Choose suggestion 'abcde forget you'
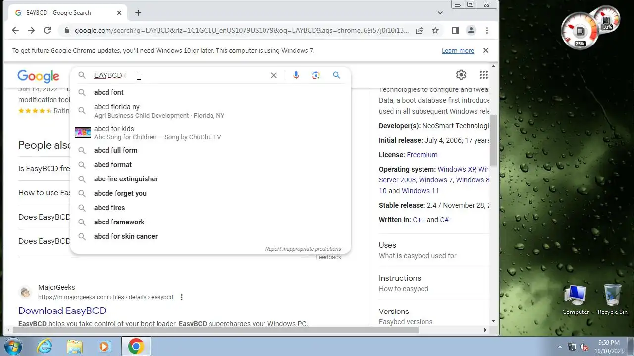The image size is (634, 356). point(211,193)
